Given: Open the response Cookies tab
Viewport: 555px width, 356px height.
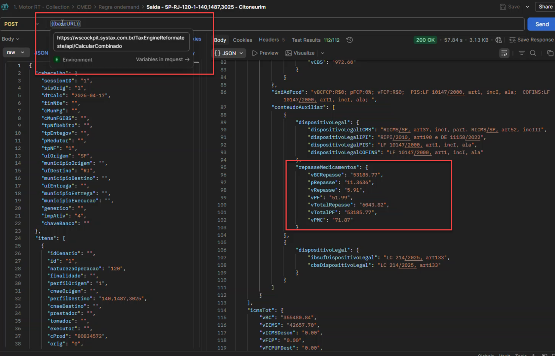Looking at the screenshot, I should pyautogui.click(x=242, y=40).
